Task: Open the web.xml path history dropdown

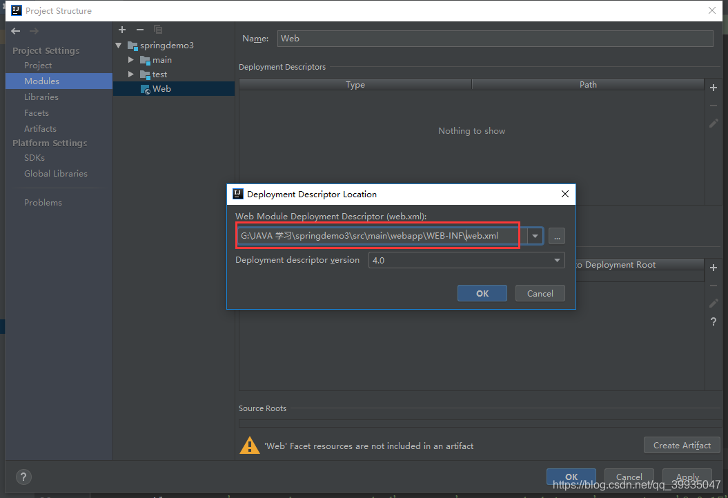Action: click(535, 236)
